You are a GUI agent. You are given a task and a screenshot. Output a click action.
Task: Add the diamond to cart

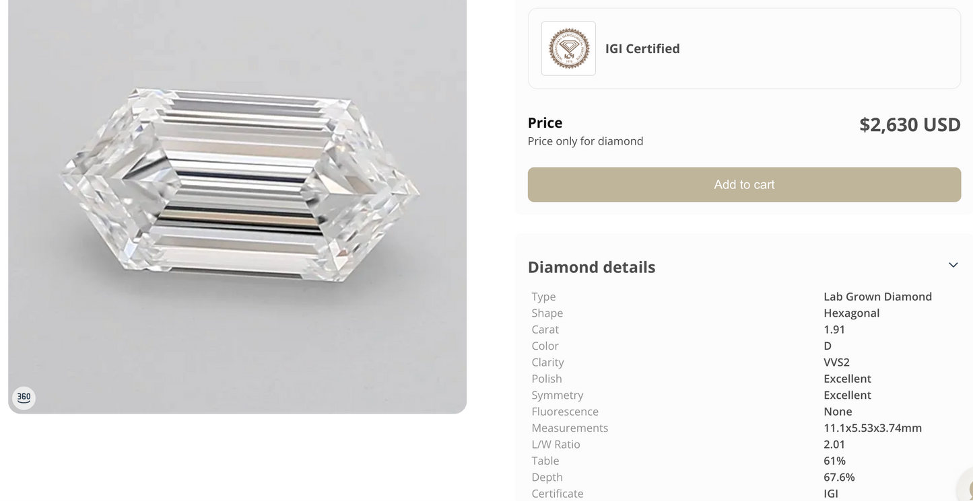(744, 184)
